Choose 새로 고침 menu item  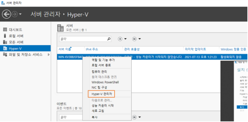tap(98, 111)
